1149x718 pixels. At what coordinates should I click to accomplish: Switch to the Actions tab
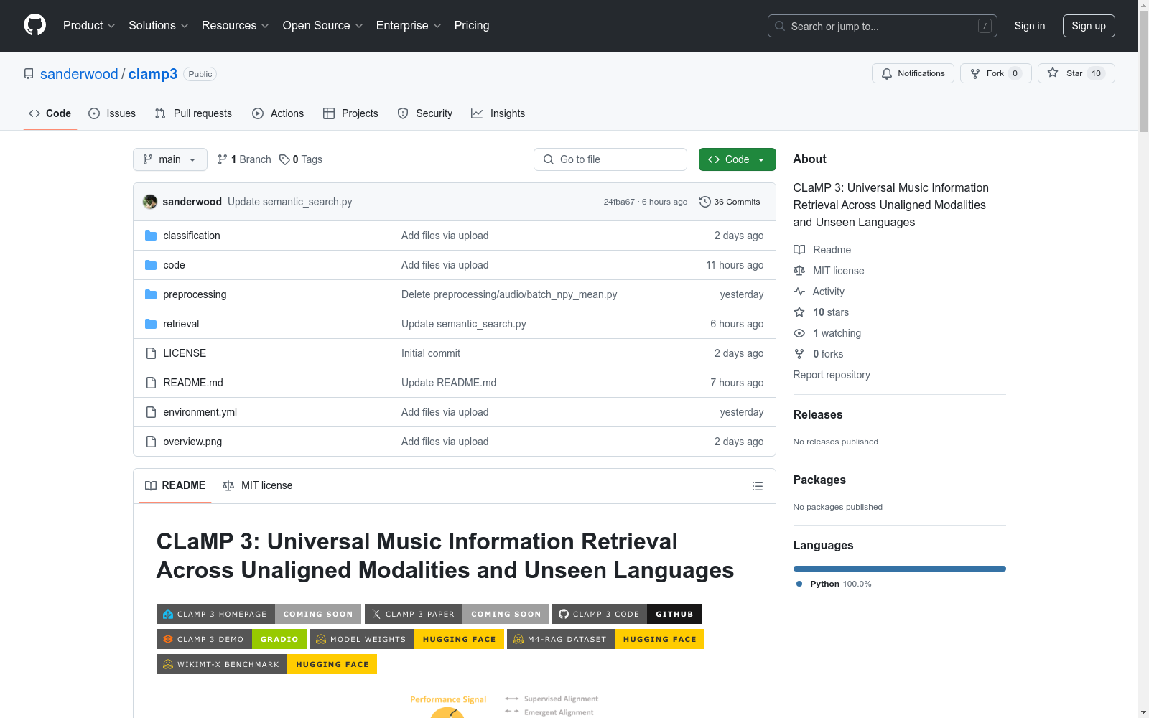(x=278, y=113)
